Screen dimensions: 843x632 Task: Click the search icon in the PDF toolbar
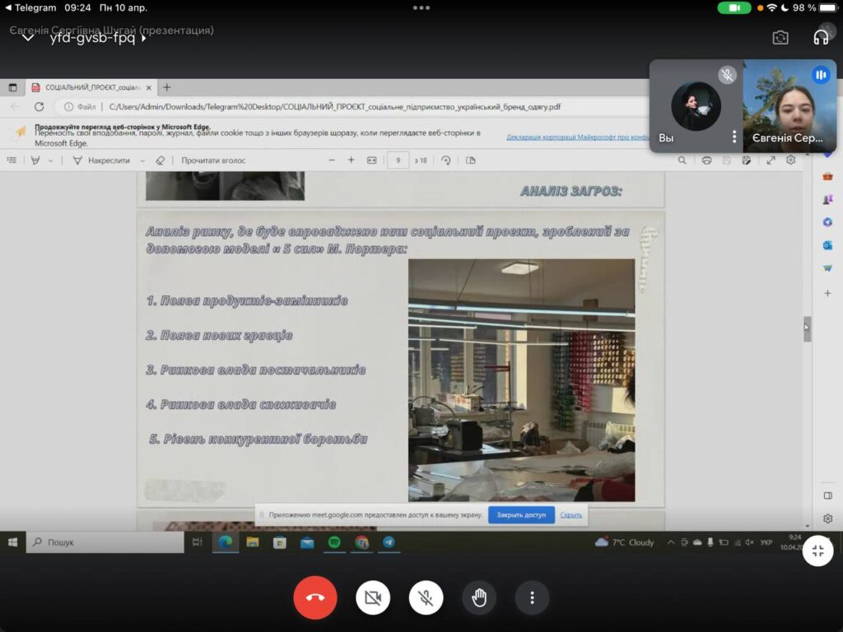pos(682,160)
